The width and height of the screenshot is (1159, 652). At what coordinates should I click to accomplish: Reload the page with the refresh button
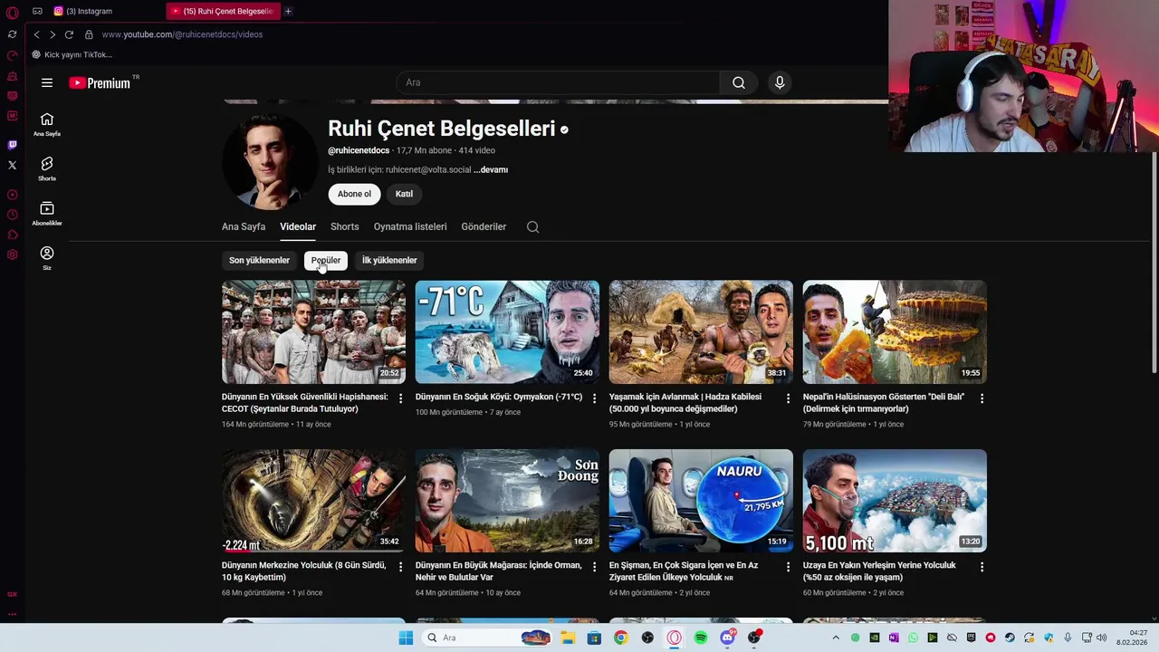coord(69,34)
